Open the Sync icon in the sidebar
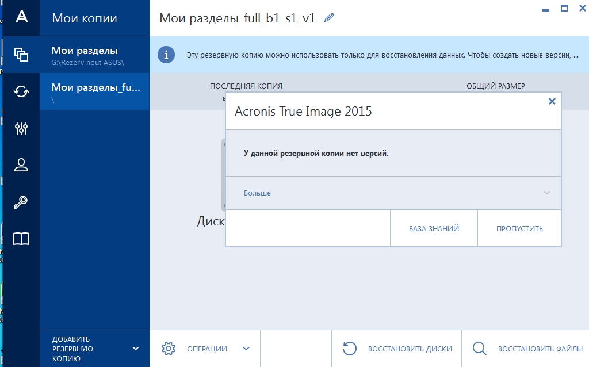Screen dimensions: 589x367 tap(21, 91)
